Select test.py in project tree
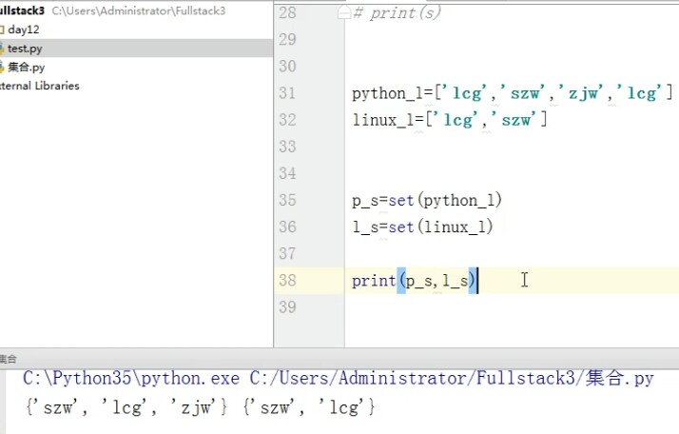Viewport: 679px width, 434px height. pos(25,49)
